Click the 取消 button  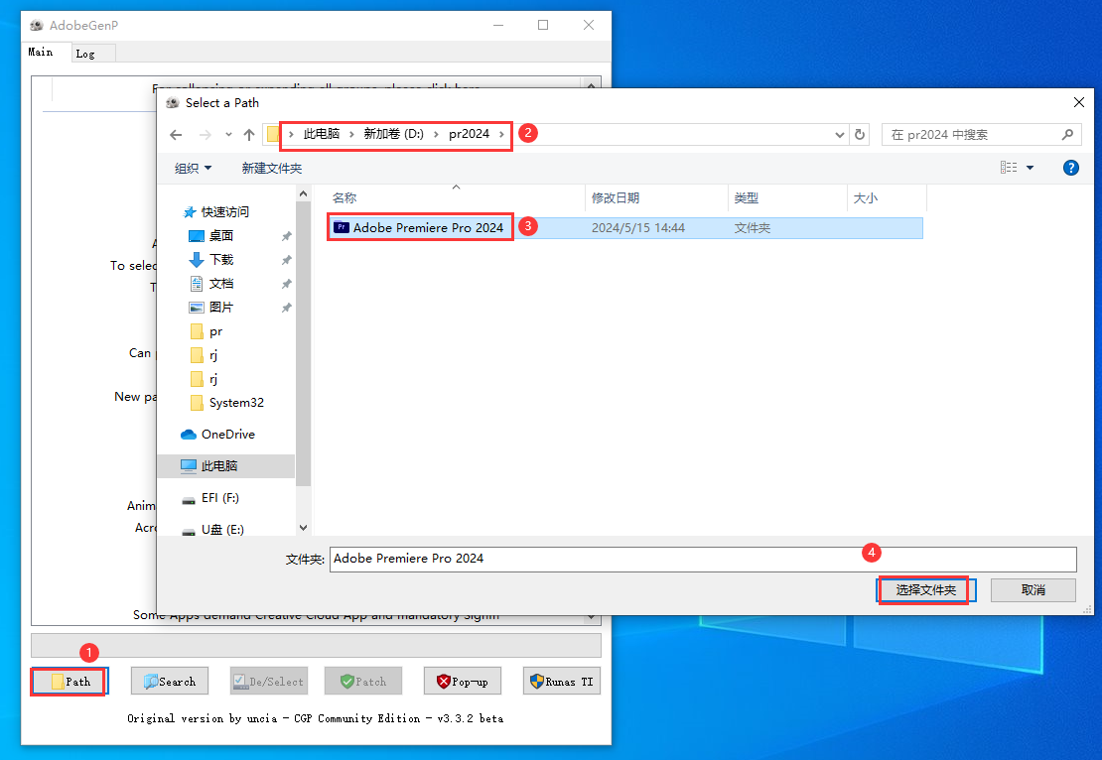[x=1033, y=589]
